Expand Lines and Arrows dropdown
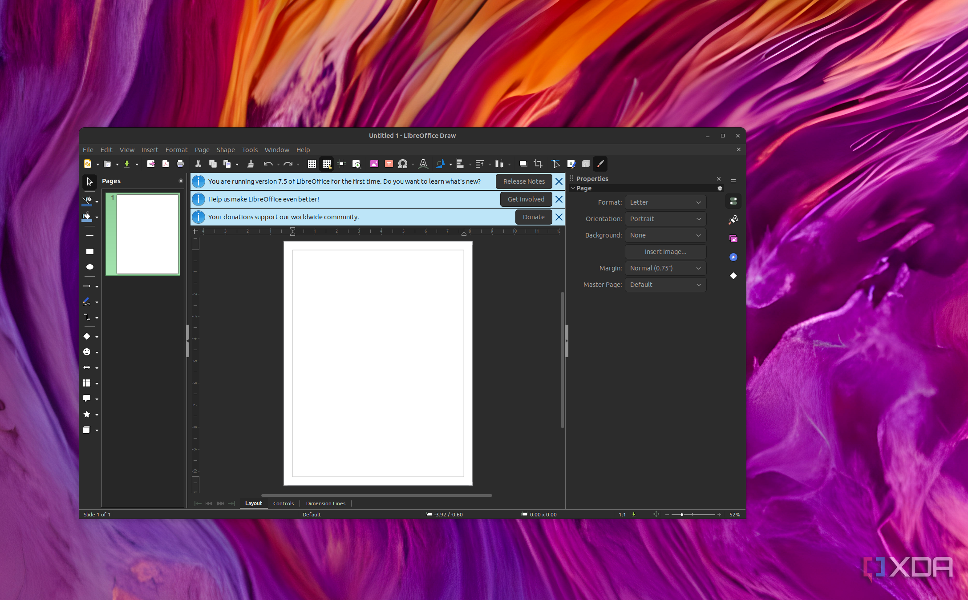 pyautogui.click(x=97, y=287)
